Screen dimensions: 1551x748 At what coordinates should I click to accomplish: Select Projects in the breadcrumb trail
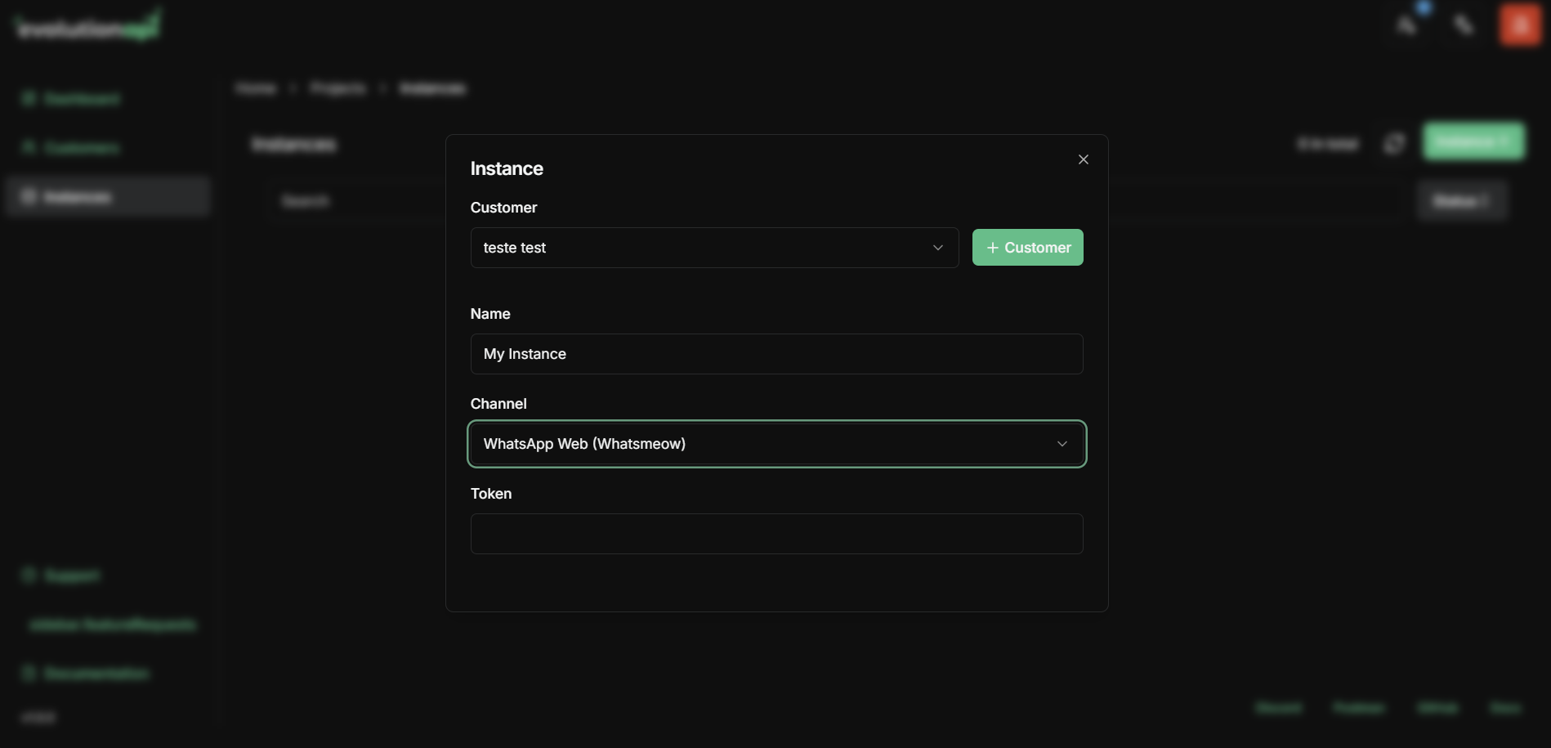pos(337,88)
